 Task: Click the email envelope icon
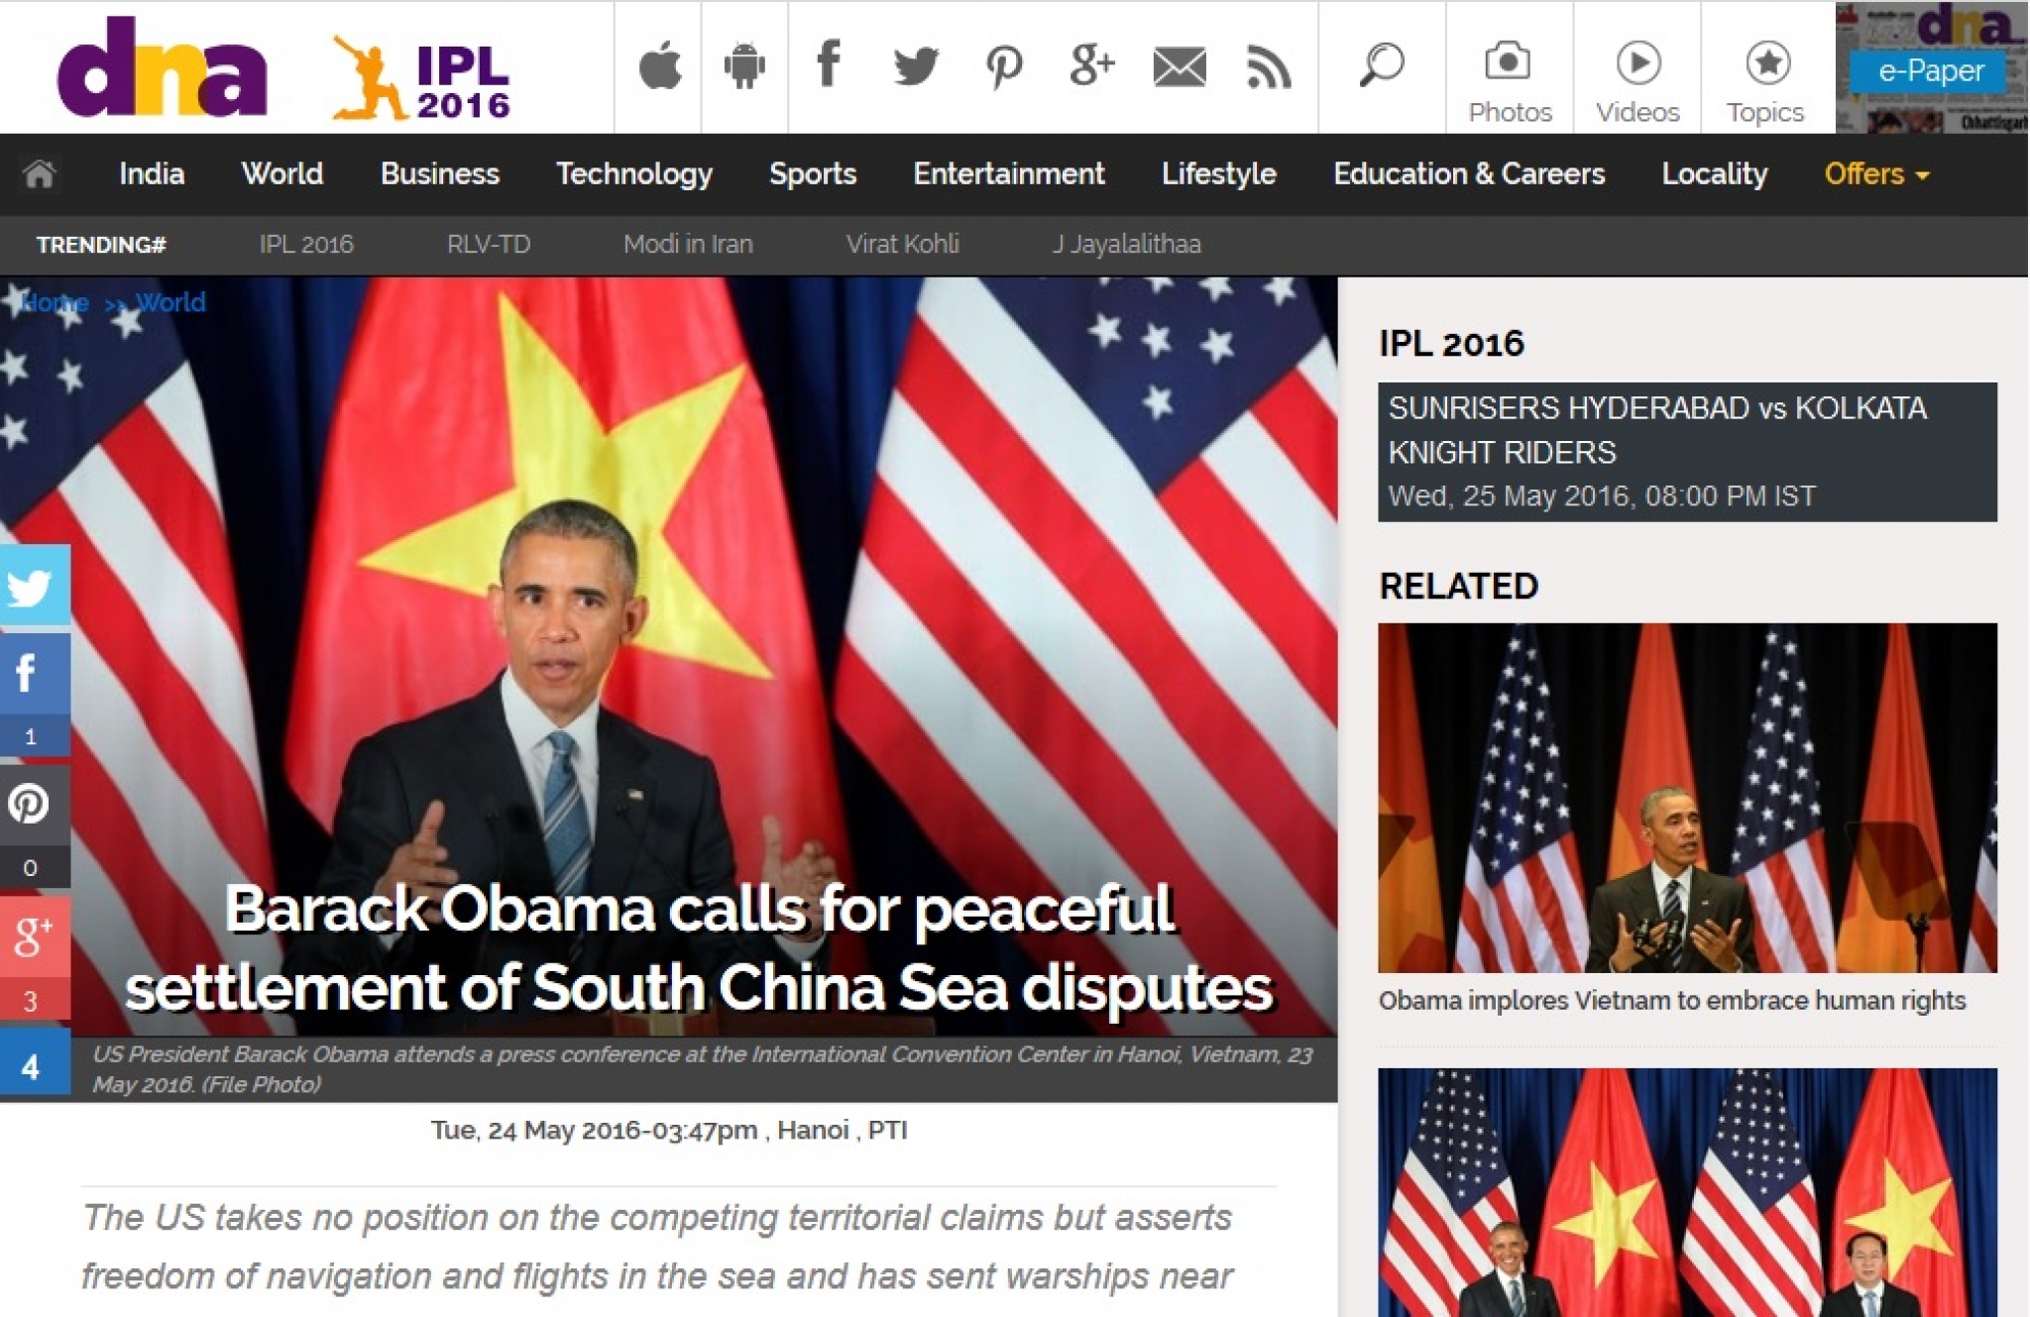coord(1182,62)
